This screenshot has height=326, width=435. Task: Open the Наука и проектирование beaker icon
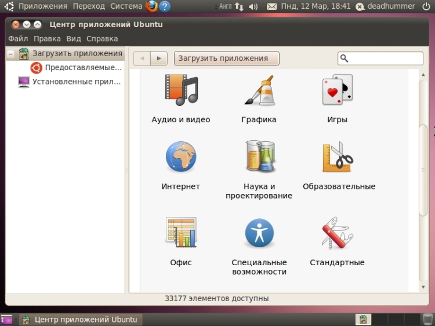[259, 156]
